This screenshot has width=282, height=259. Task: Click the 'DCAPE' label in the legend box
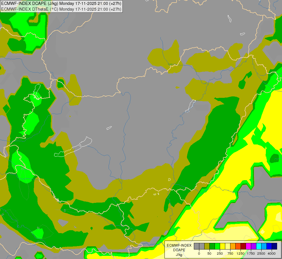(x=179, y=250)
